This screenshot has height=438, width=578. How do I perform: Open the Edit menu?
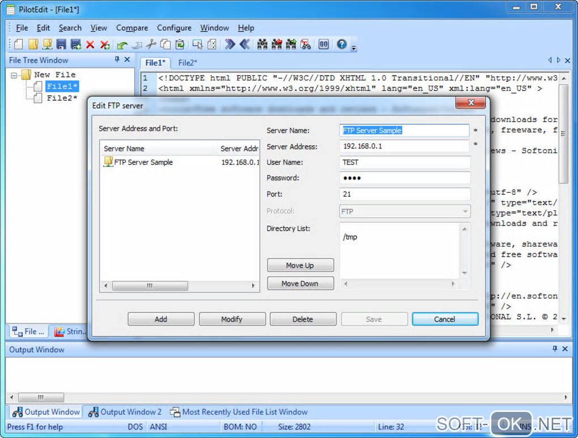(43, 28)
